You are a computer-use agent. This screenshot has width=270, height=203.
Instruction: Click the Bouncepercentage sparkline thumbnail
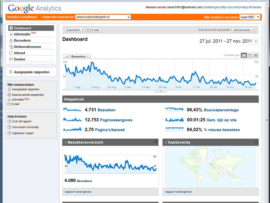[174, 110]
